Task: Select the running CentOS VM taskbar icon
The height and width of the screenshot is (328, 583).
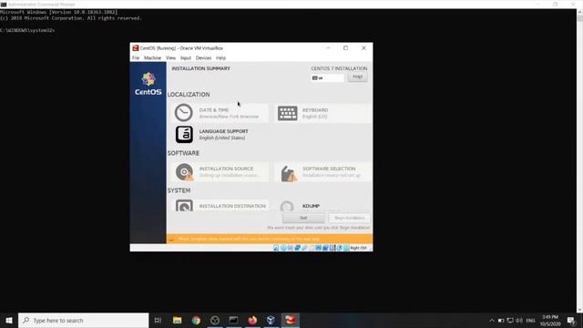Action: pyautogui.click(x=291, y=320)
